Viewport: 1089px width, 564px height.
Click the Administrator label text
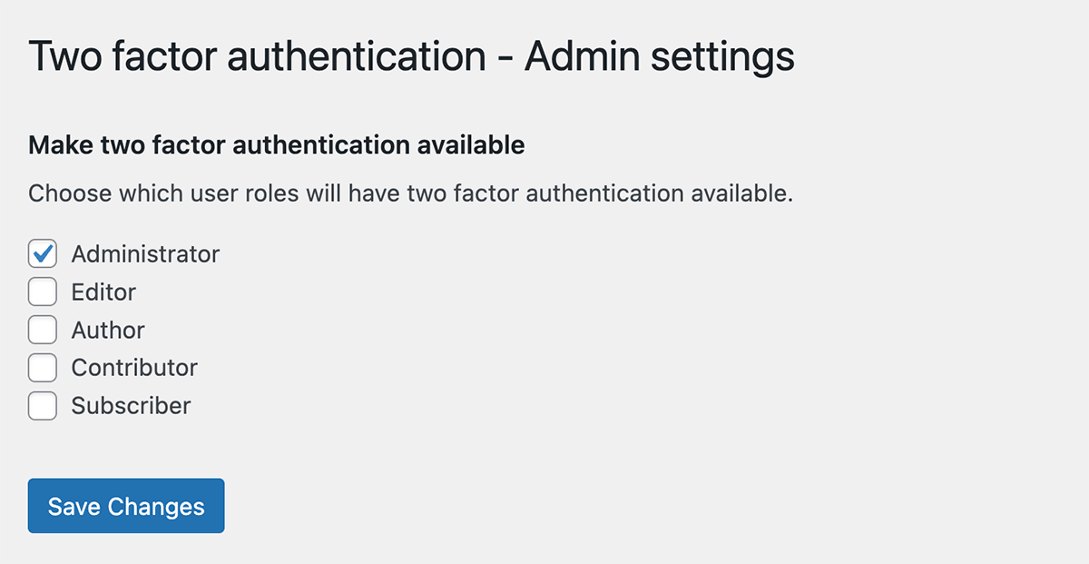pos(145,254)
